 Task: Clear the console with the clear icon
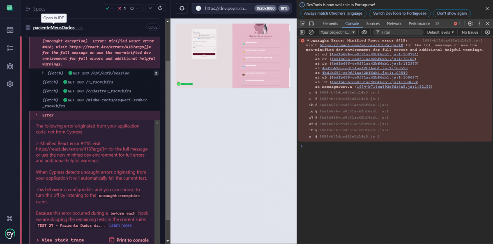(311, 32)
